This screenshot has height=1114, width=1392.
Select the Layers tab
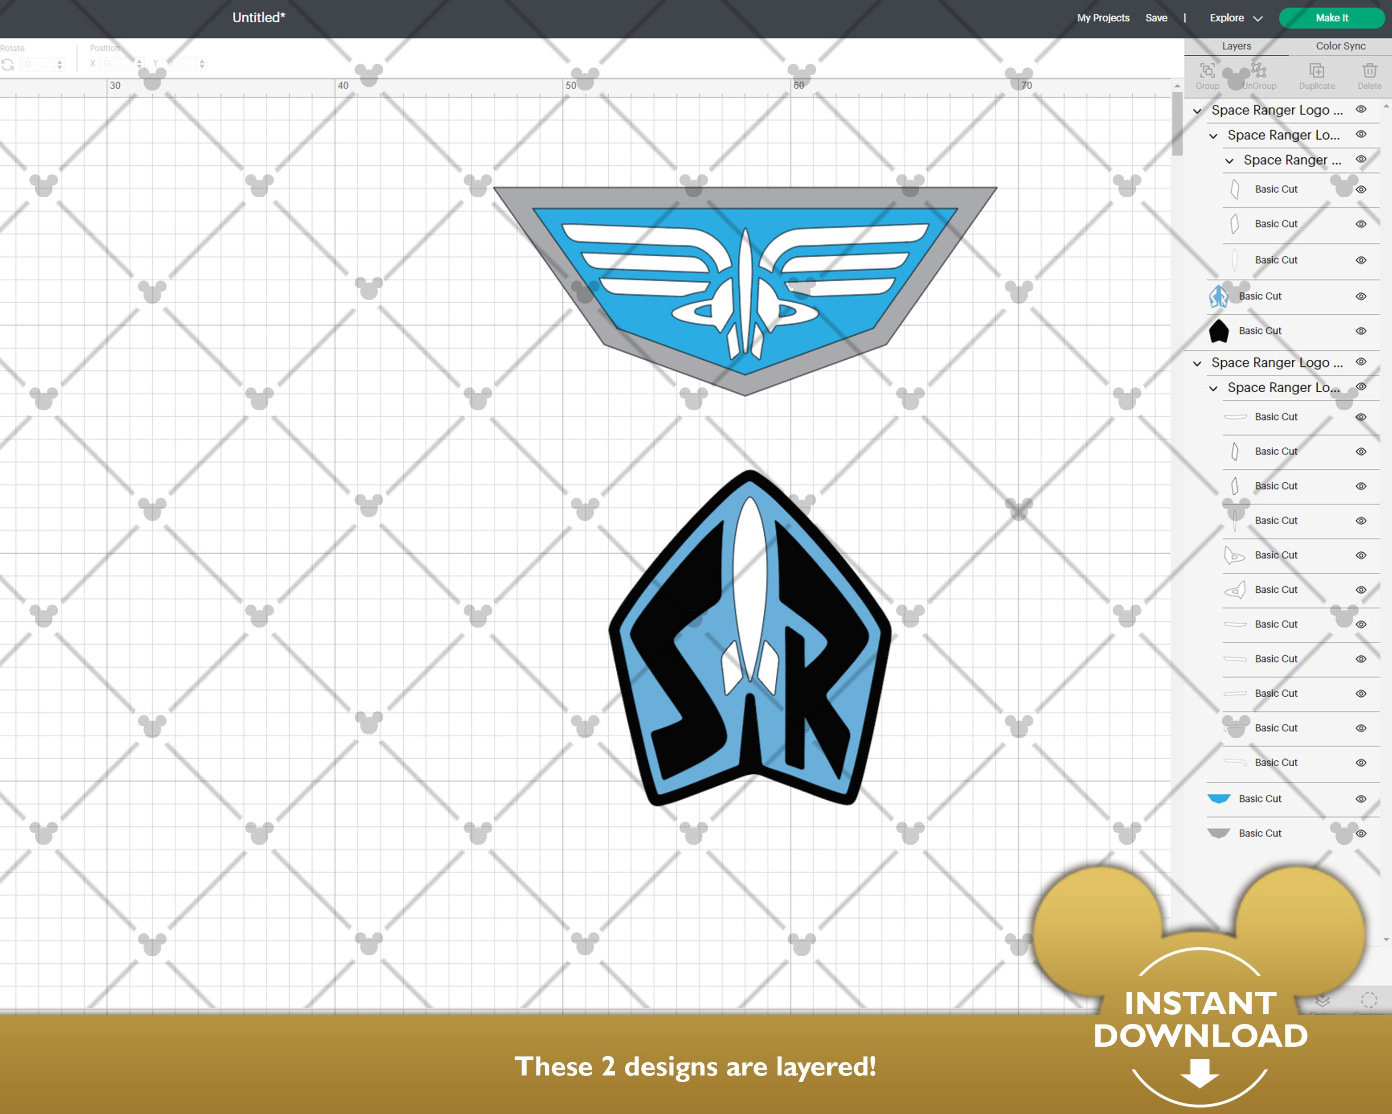tap(1236, 46)
